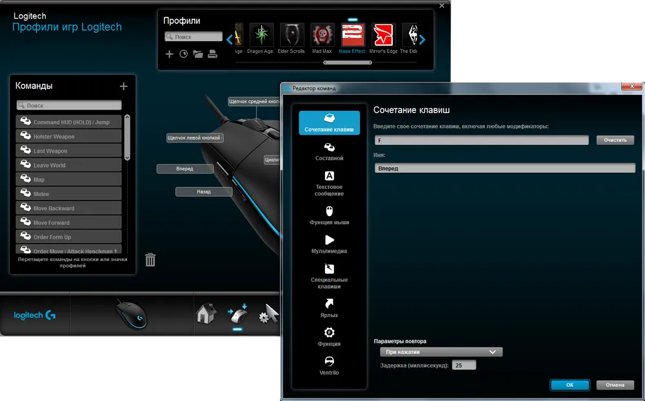
Task: Click the clock icon to scan for games
Action: (183, 54)
